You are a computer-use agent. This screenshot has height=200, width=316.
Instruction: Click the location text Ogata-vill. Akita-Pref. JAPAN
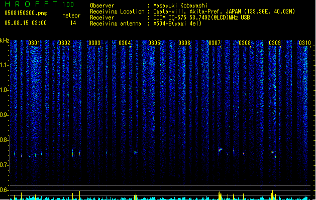point(197,11)
